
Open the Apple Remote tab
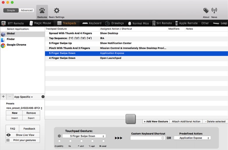click(186, 23)
